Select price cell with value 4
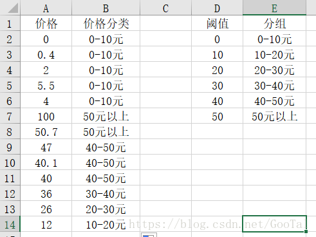316x237 pixels. pyautogui.click(x=46, y=100)
